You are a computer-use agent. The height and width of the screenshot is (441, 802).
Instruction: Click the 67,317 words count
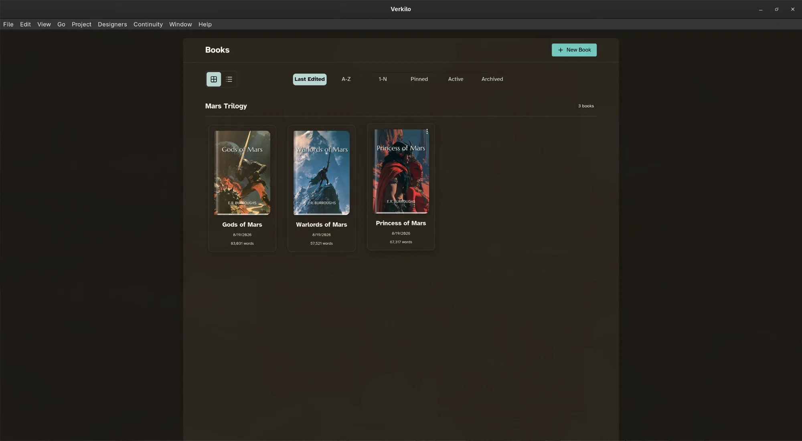point(401,242)
